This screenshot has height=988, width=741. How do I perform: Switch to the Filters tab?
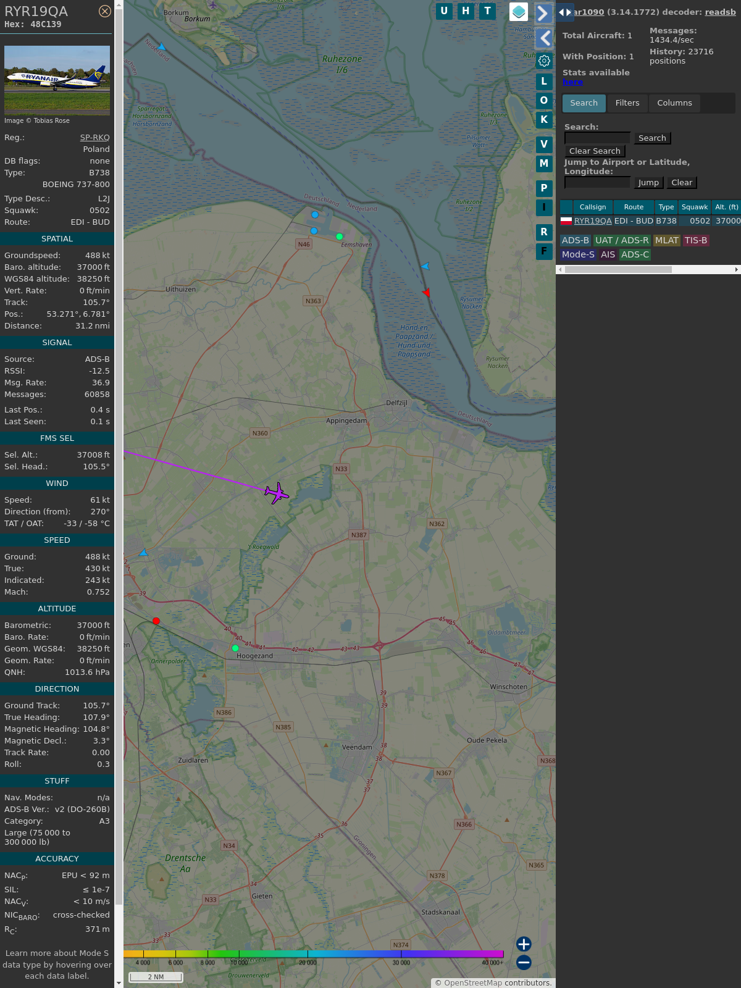[x=627, y=103]
